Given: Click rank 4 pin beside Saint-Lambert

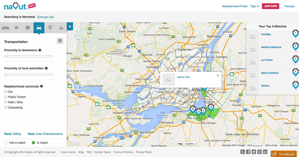Looking at the screenshot, I should [x=295, y=72].
